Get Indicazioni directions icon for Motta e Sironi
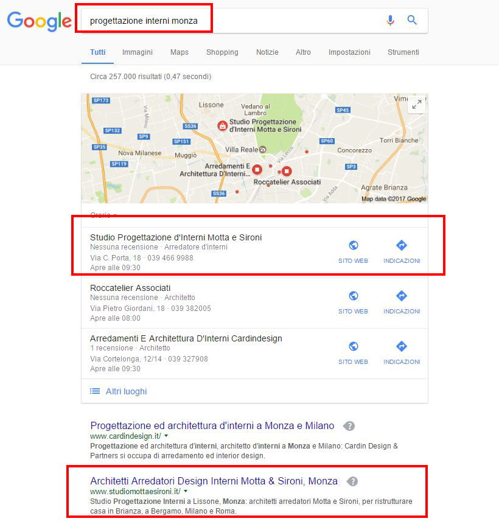The width and height of the screenshot is (499, 524). click(402, 245)
